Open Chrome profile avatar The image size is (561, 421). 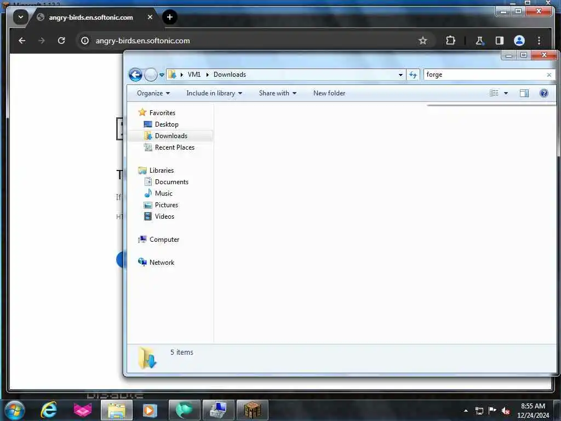[x=519, y=41]
